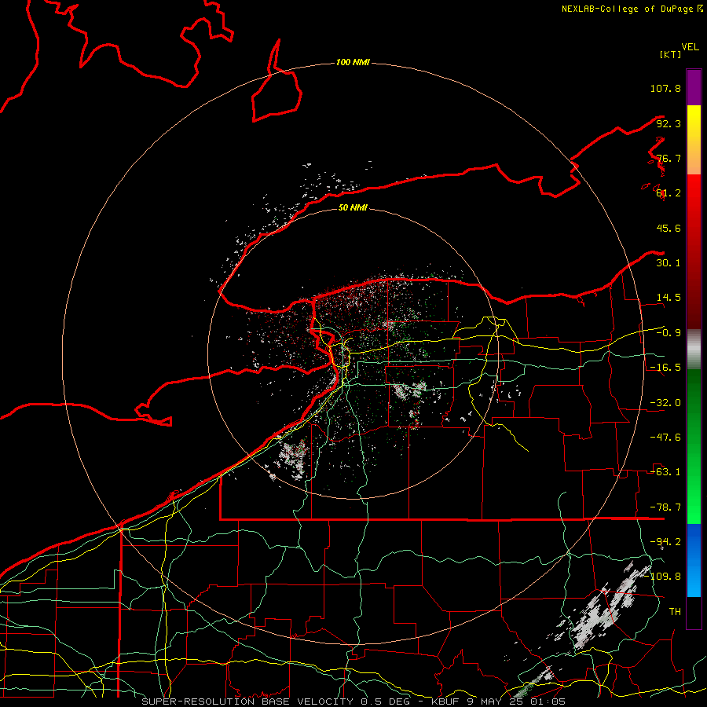This screenshot has height=707, width=707.
Task: Click the 100 NMI range ring label
Action: (353, 62)
